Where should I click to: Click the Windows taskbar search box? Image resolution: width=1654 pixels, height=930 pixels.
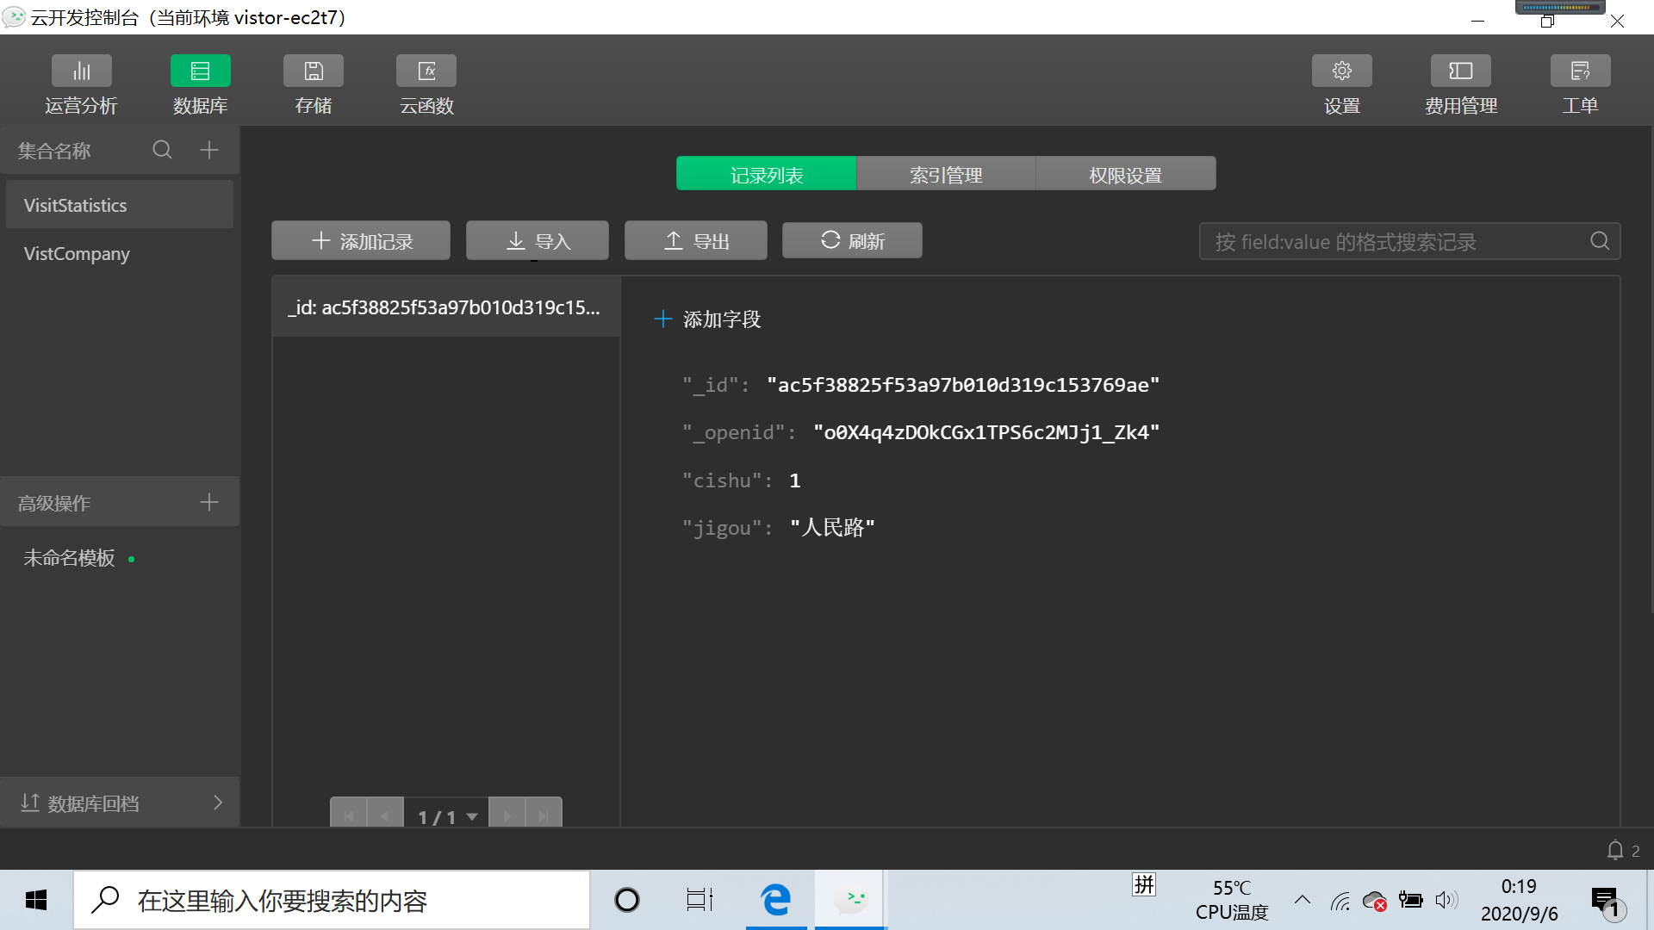[332, 901]
